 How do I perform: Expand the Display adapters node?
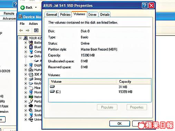click(x=26, y=65)
